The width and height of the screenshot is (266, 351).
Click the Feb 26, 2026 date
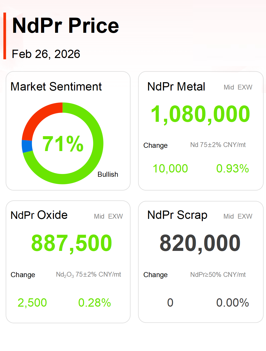click(46, 54)
